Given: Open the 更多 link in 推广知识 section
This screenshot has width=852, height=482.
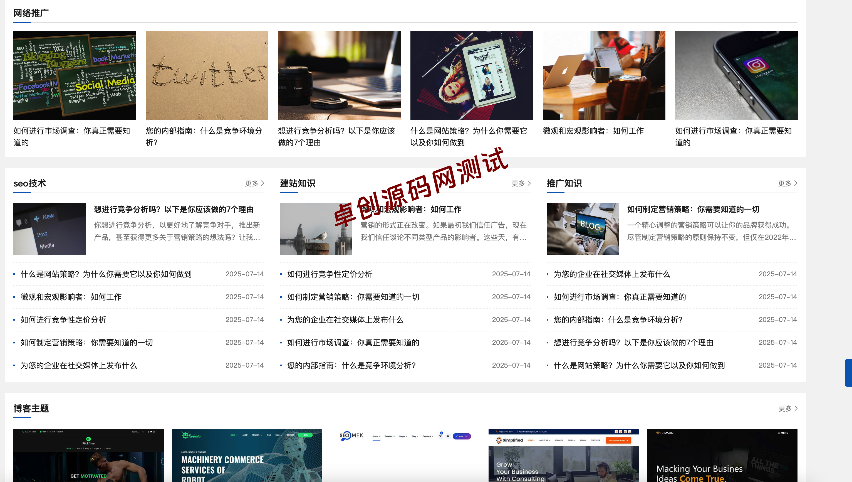Looking at the screenshot, I should (787, 183).
